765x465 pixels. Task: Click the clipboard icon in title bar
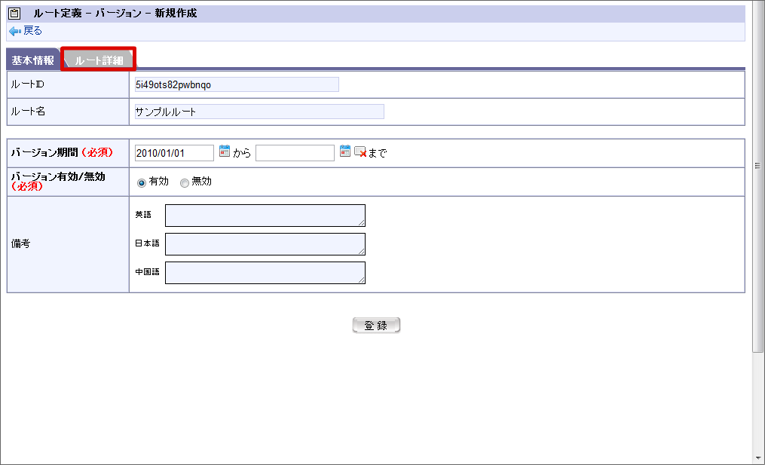point(14,14)
